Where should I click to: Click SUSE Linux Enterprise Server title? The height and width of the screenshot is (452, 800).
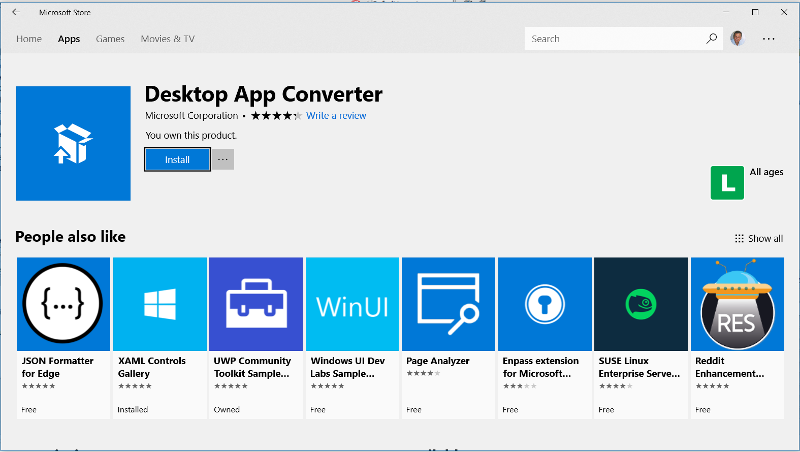[x=639, y=367]
